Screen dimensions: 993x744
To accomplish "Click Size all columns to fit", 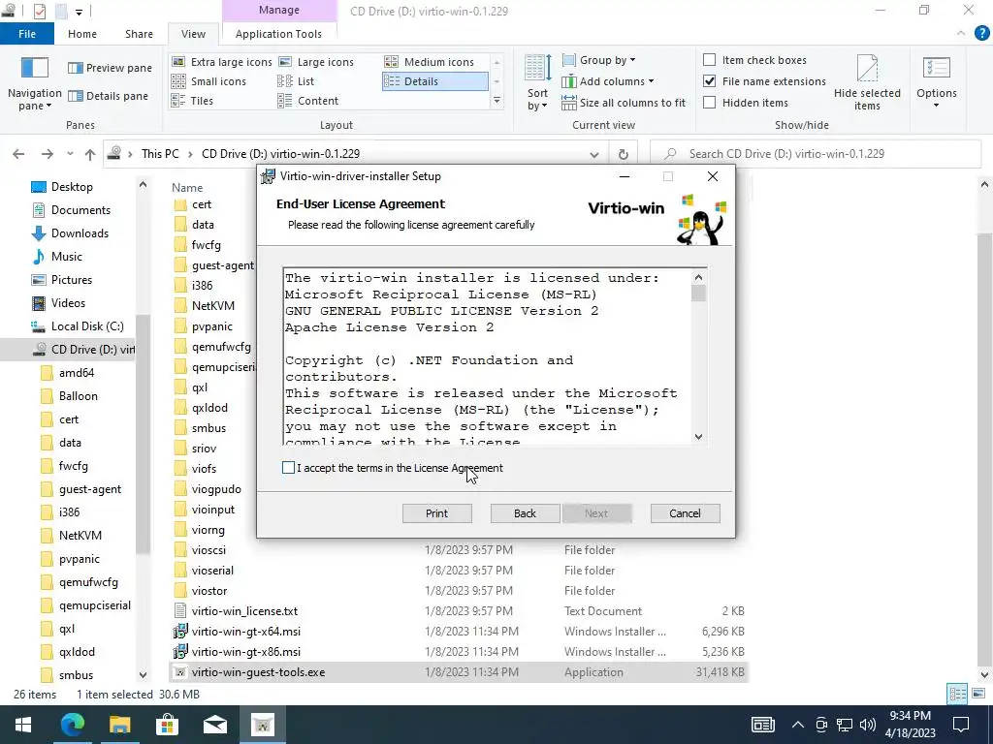I will click(x=624, y=103).
